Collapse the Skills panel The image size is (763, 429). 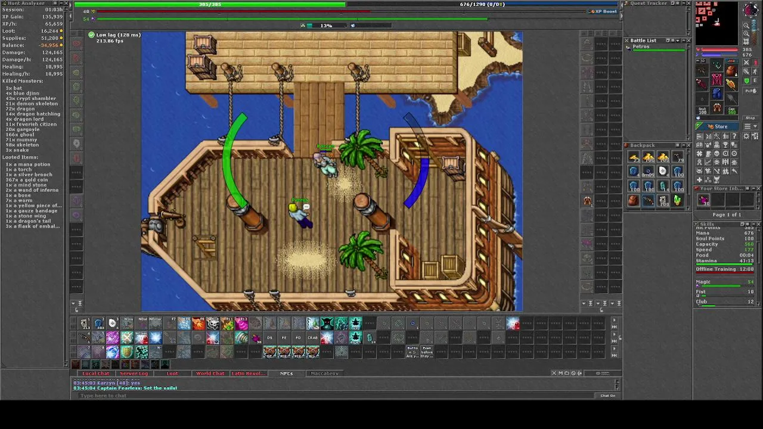(753, 224)
